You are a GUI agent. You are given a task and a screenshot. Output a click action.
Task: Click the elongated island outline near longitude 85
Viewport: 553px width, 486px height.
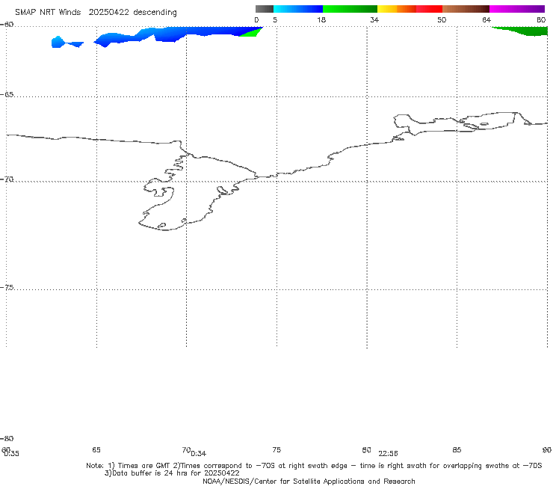489,120
